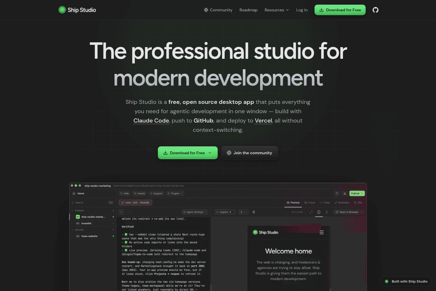Open the Roadmap page
Screen dimensions: 436x291
pyautogui.click(x=249, y=10)
